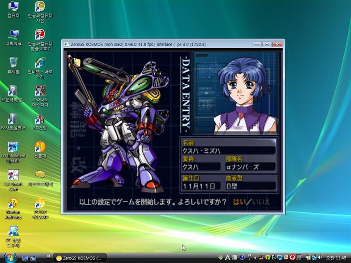This screenshot has width=351, height=263.
Task: Click the 部隊名 field αナンバーズ
Action: pyautogui.click(x=251, y=167)
